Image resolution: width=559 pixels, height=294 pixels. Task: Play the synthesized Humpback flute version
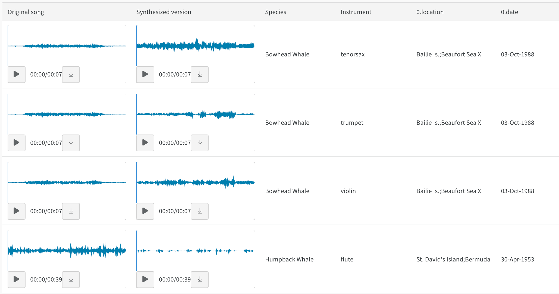point(145,280)
